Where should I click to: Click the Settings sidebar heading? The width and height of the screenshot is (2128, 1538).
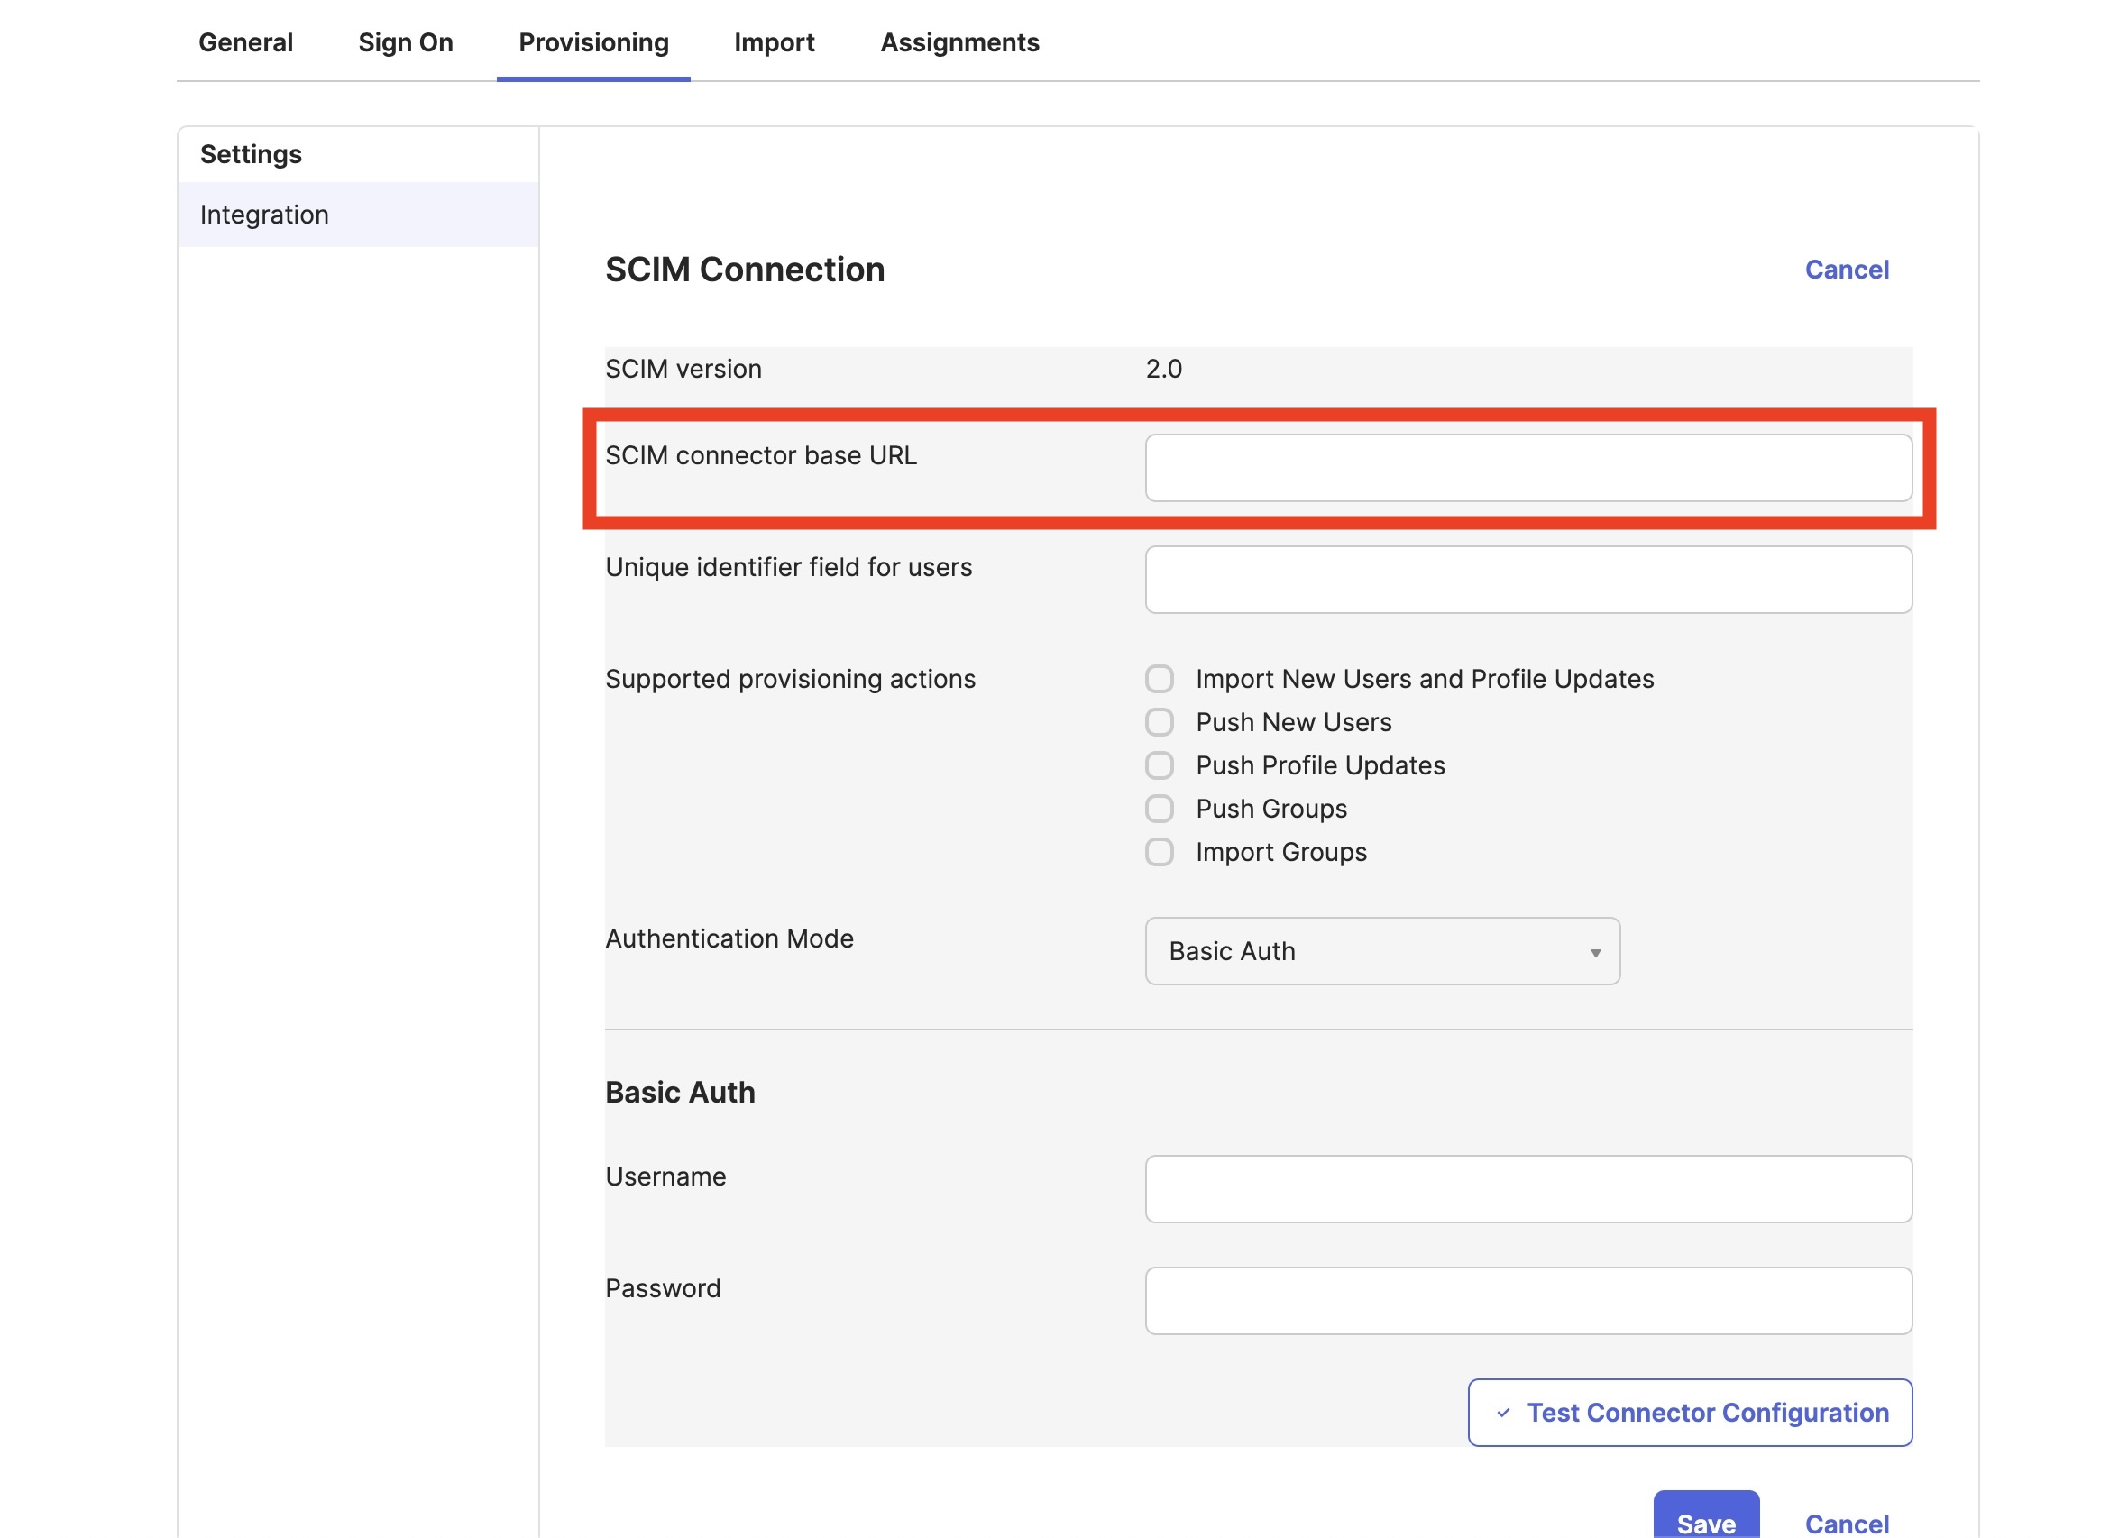251,154
